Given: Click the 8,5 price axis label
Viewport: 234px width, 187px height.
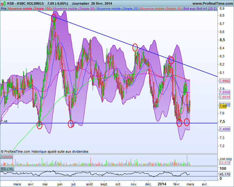Looking at the screenshot, I should [x=222, y=40].
